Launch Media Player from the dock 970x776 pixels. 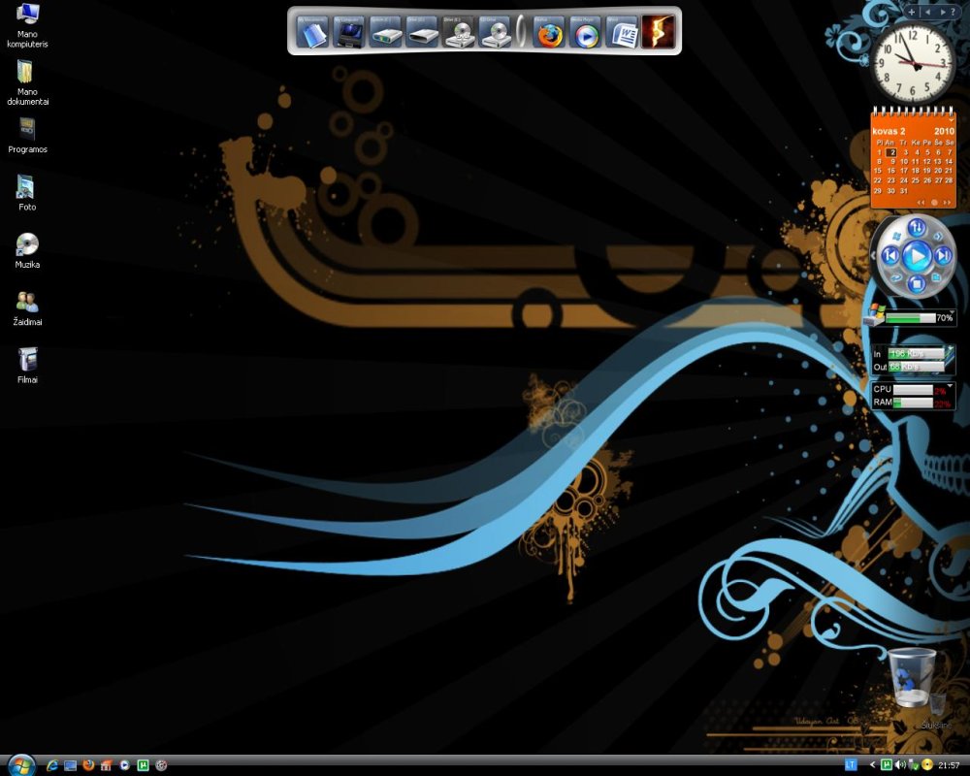click(x=586, y=34)
